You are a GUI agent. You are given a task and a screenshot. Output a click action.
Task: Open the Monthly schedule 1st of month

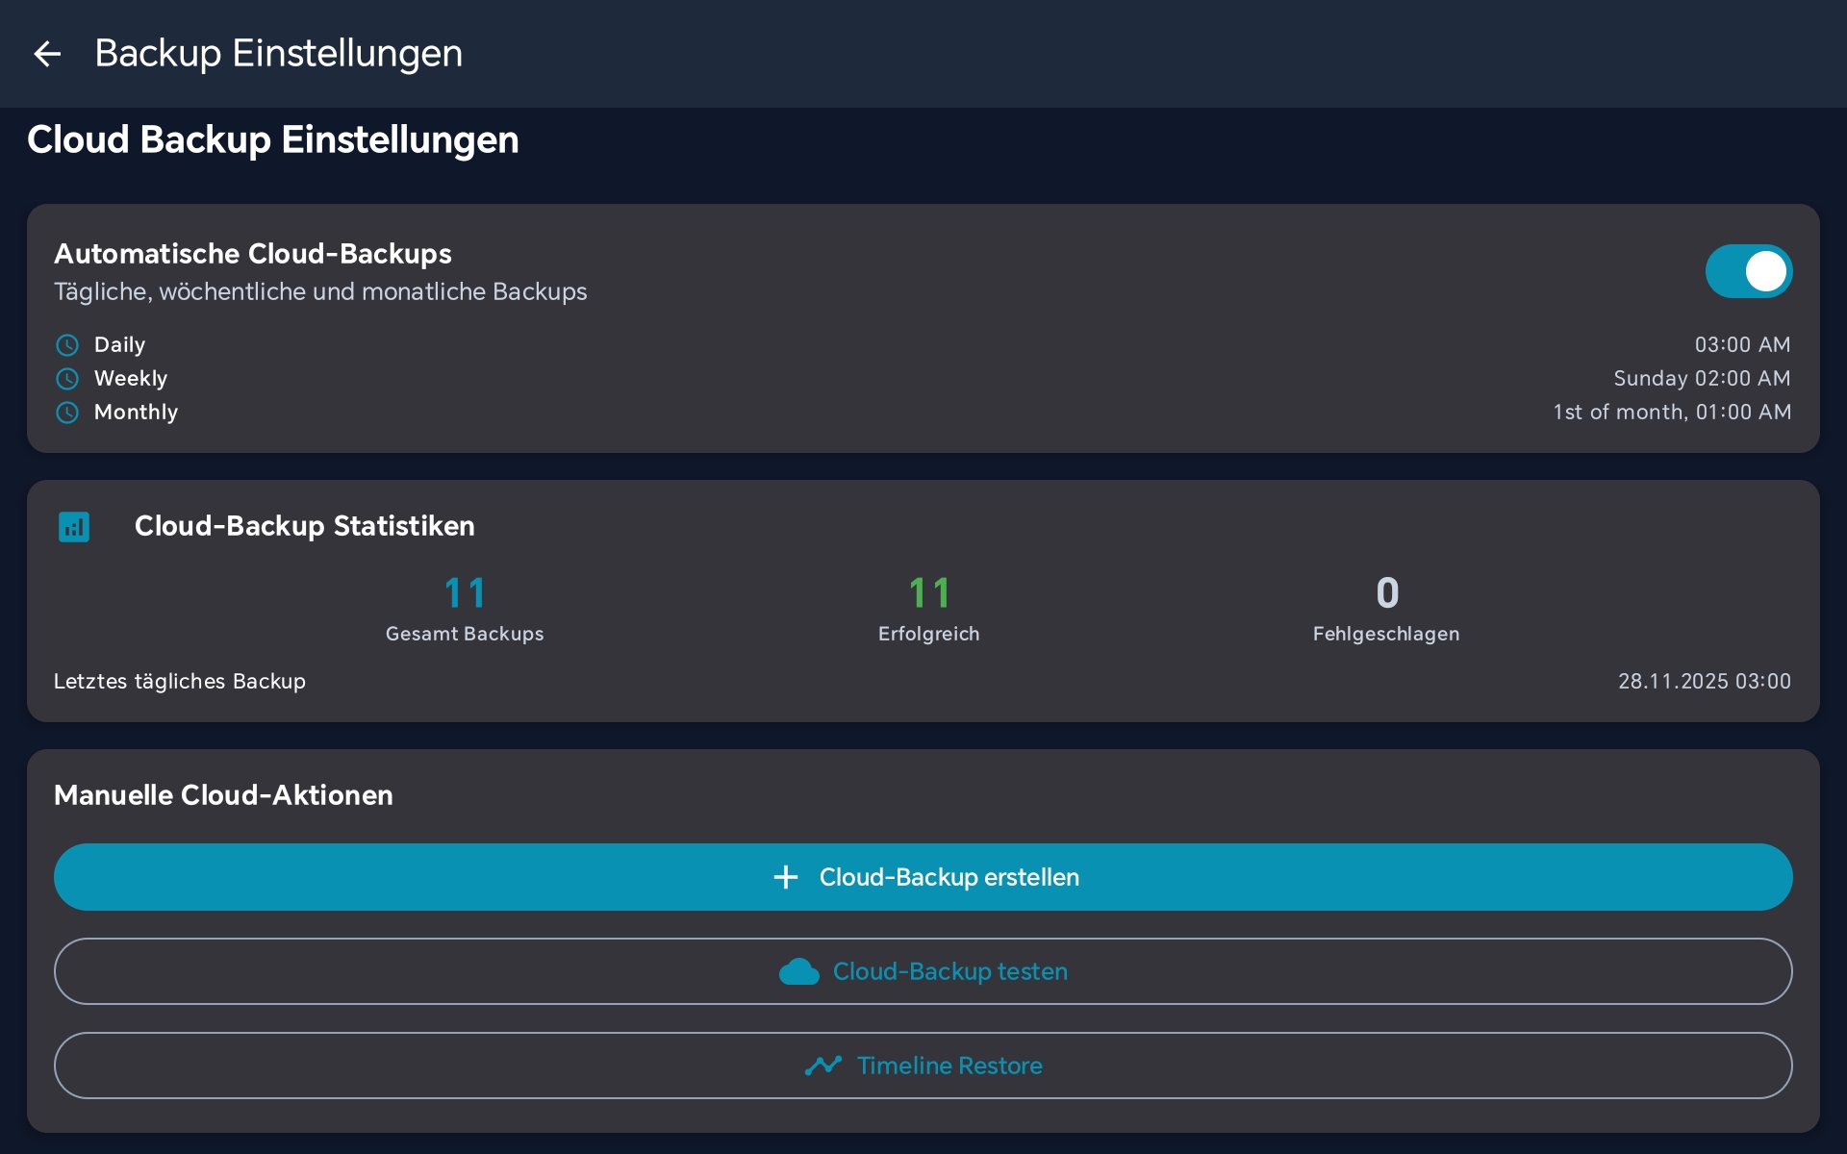click(1672, 412)
